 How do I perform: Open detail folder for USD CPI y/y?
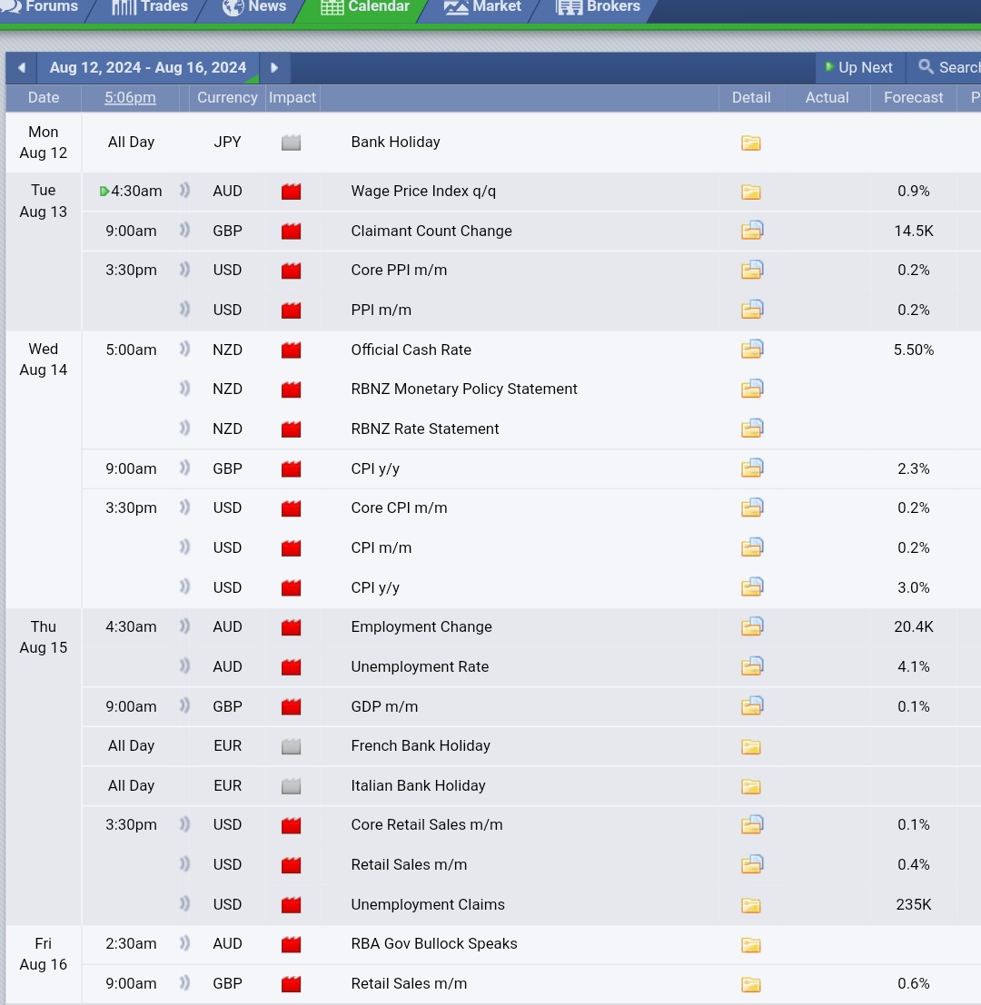tap(752, 587)
